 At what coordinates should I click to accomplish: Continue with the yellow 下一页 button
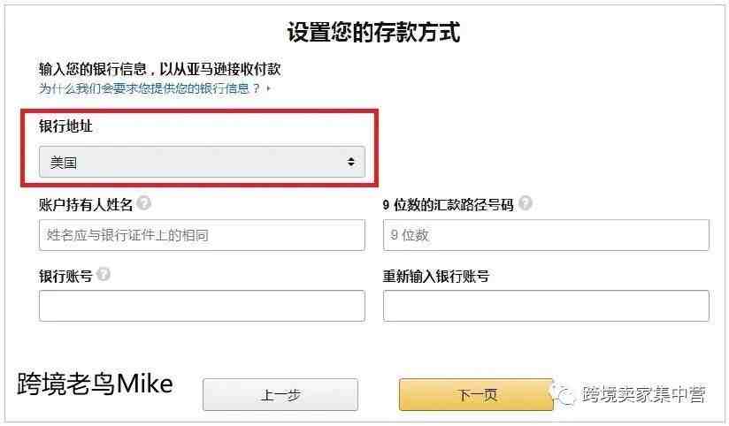pos(476,395)
